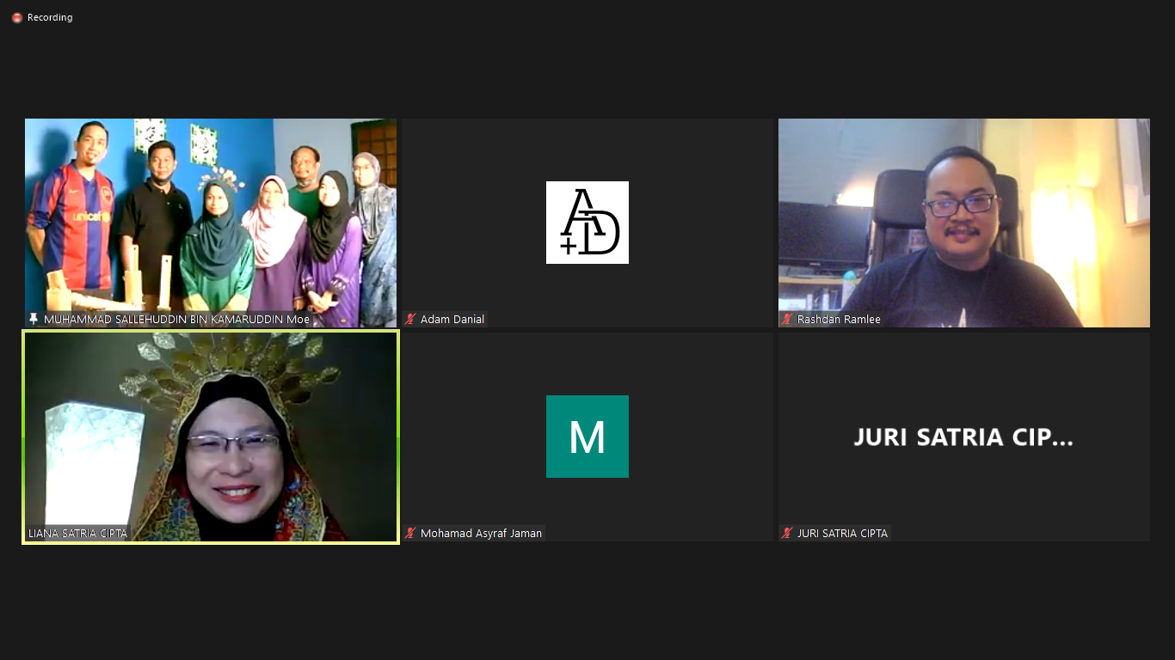Click muted mic icon for JURI SATRIA CIPTA

[x=787, y=533]
